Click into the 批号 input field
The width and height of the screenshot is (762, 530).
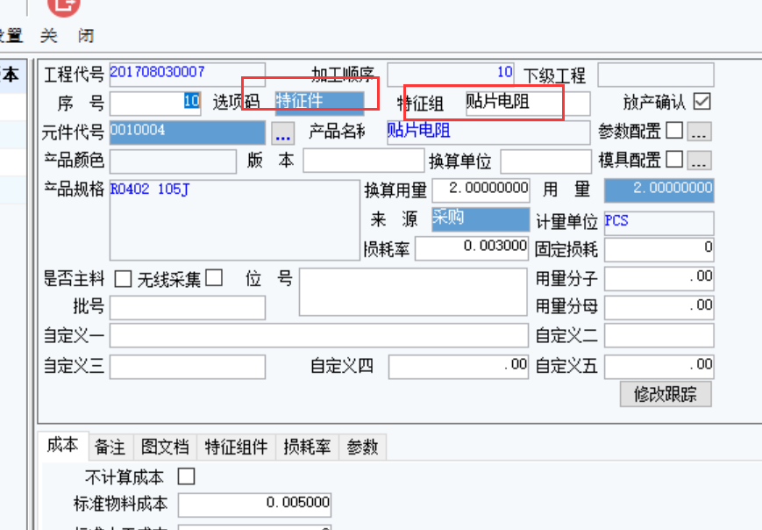click(x=187, y=308)
